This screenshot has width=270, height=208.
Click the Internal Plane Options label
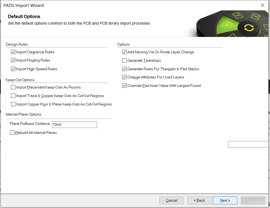pos(24,115)
